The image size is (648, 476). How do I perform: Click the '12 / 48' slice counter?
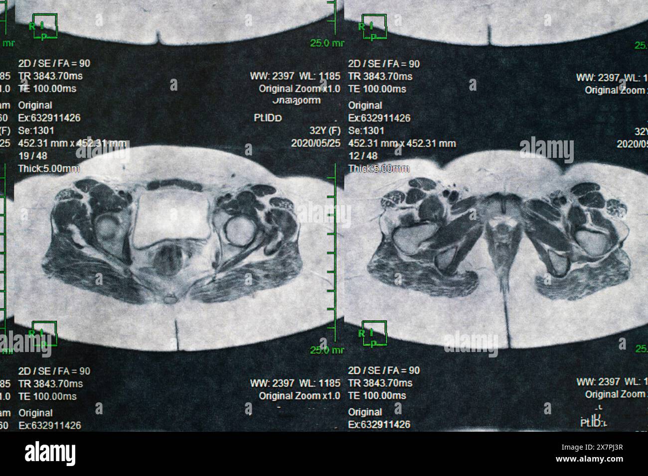pyautogui.click(x=362, y=156)
